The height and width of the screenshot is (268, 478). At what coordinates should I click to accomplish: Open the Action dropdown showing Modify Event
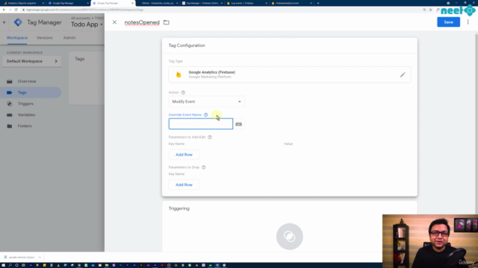[x=206, y=101]
